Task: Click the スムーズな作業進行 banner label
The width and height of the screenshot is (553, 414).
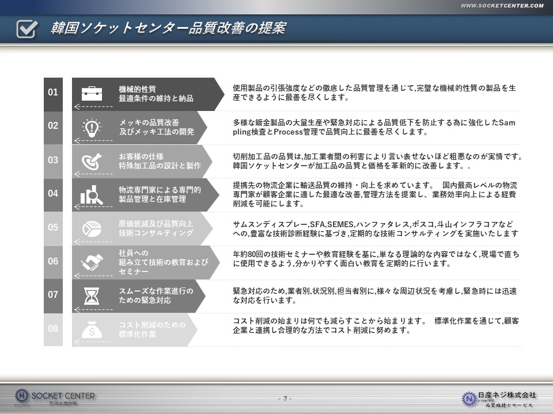Action: pos(156,296)
